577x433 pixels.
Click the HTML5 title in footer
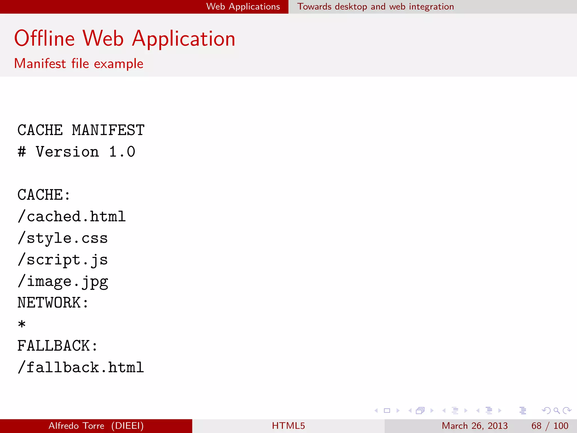pyautogui.click(x=288, y=426)
